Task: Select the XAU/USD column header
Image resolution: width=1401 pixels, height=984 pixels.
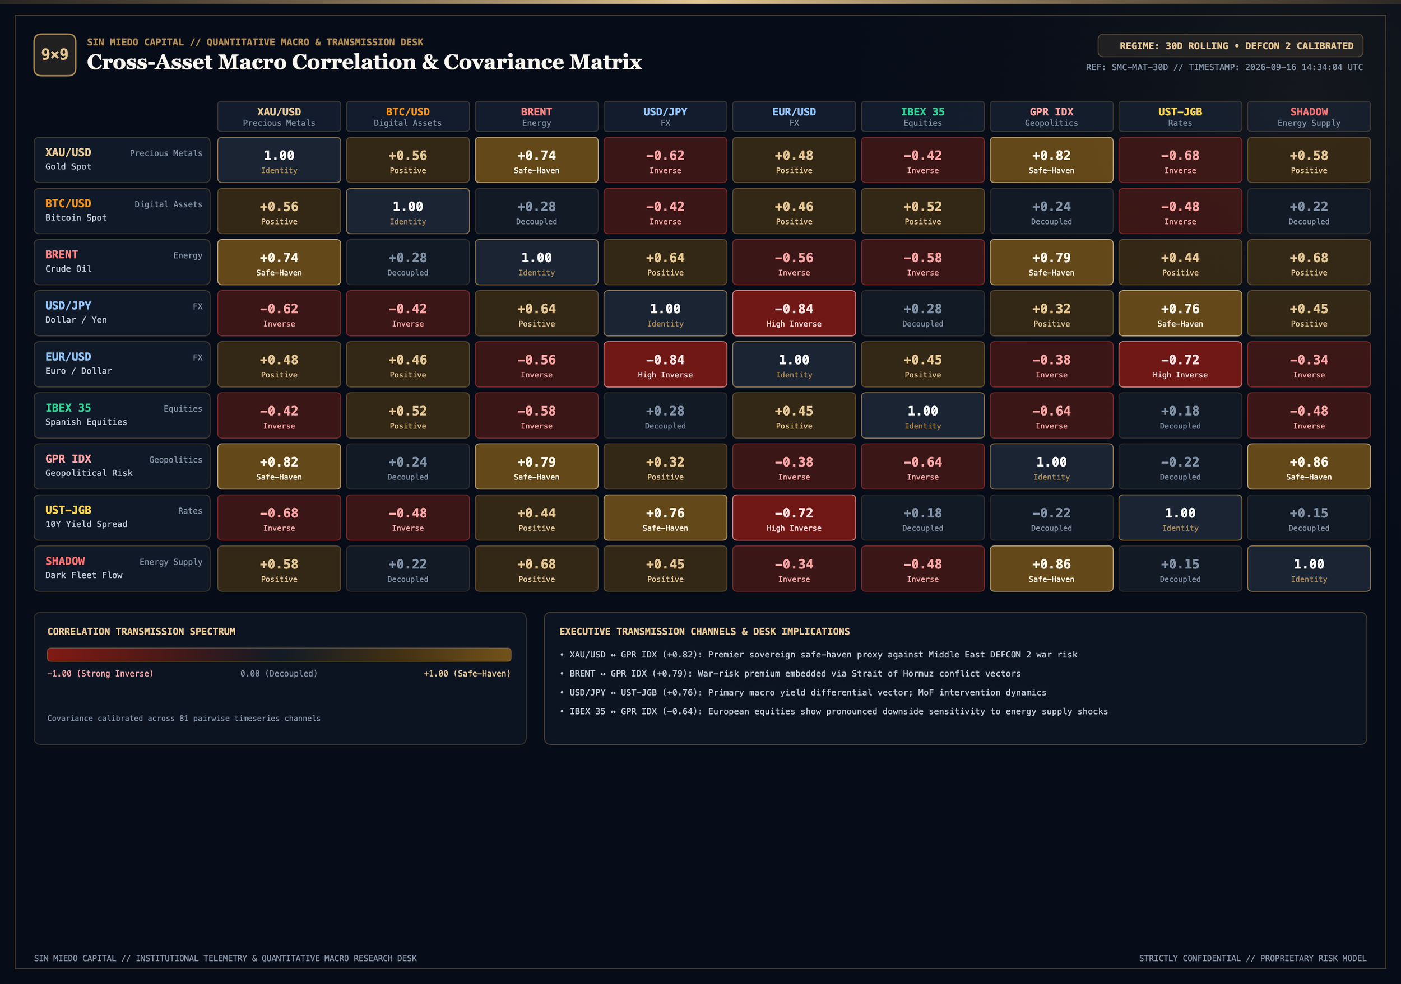Action: [x=279, y=116]
